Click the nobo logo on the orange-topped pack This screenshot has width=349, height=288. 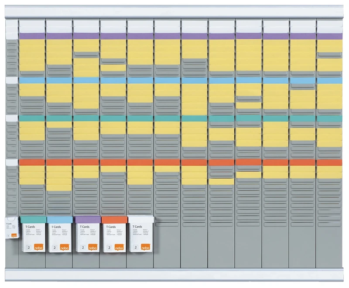(120, 247)
